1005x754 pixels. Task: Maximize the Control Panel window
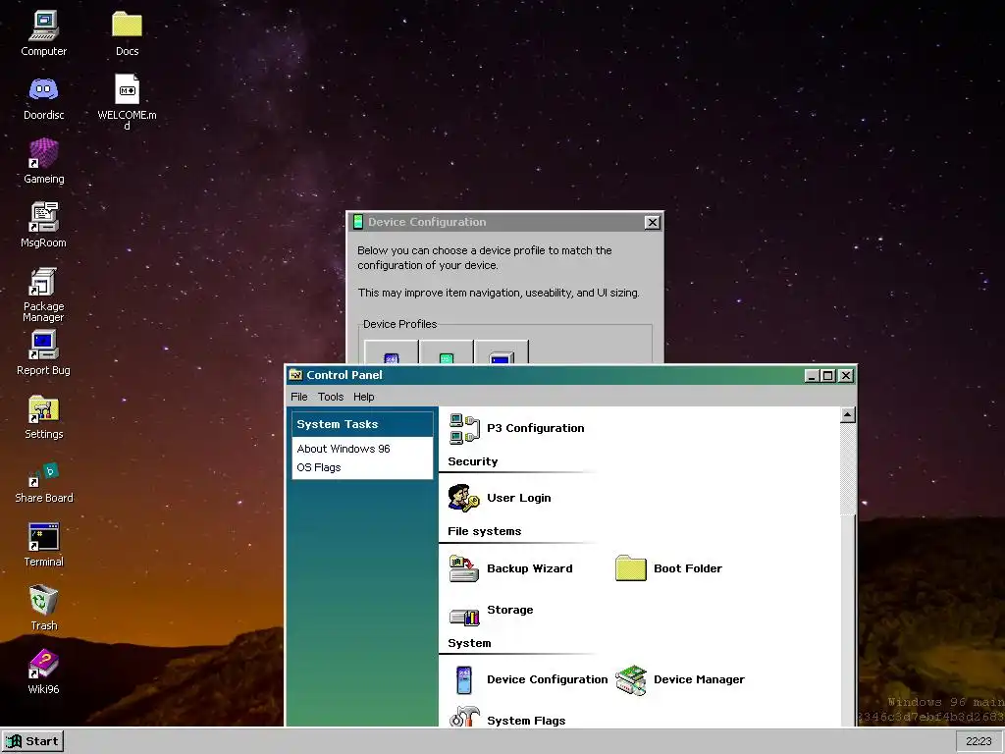(x=827, y=376)
